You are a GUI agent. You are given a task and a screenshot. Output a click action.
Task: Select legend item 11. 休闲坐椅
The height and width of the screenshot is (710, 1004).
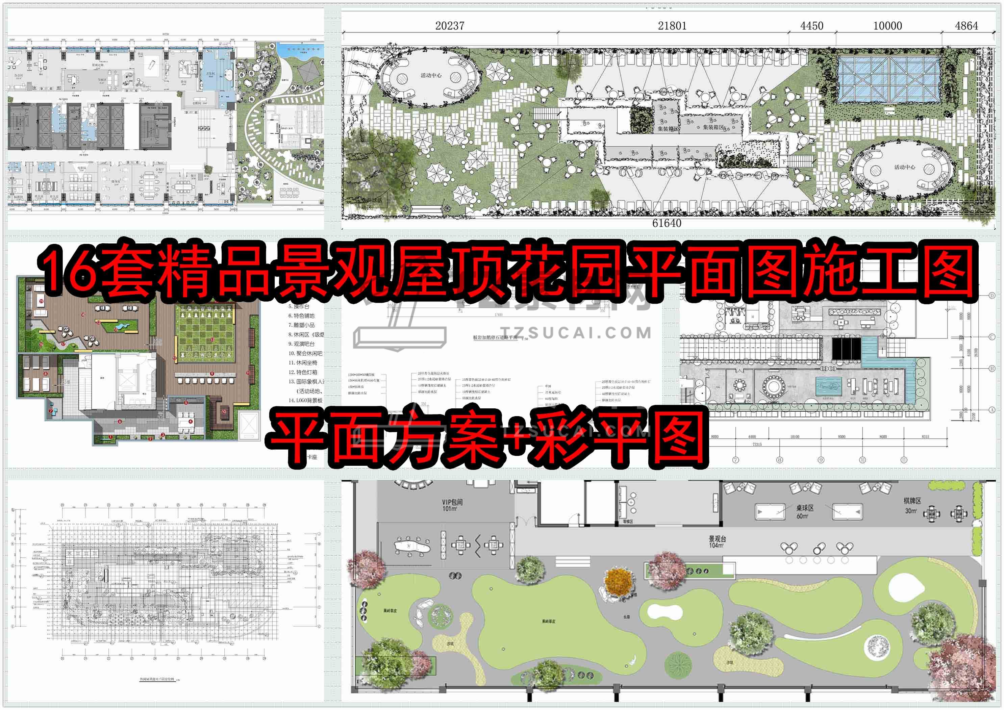pos(303,362)
